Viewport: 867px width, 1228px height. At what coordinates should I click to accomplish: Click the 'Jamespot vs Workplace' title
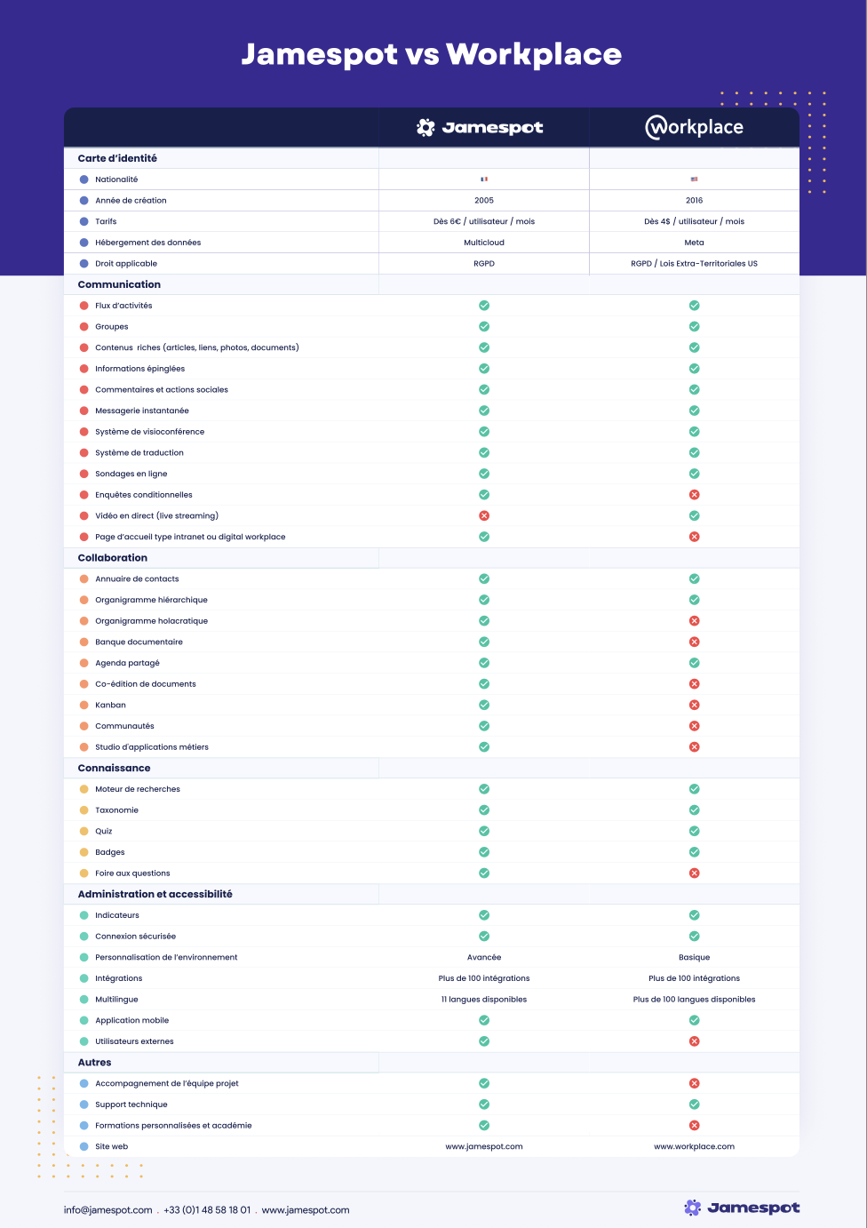pyautogui.click(x=432, y=54)
